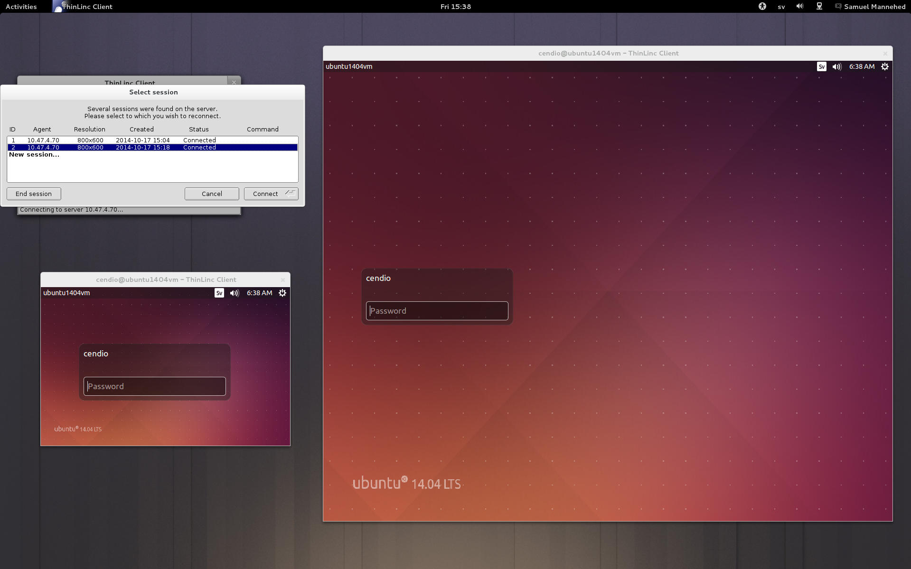This screenshot has width=911, height=569.
Task: Open sound icon in large session window
Action: click(x=837, y=66)
